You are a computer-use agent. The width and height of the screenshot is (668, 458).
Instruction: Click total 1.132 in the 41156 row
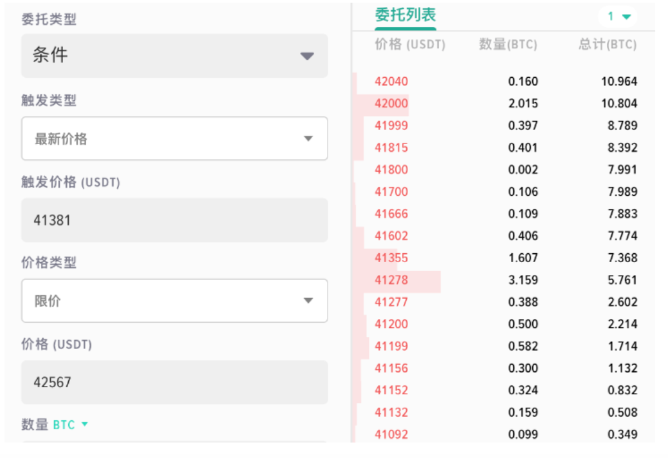(x=622, y=369)
